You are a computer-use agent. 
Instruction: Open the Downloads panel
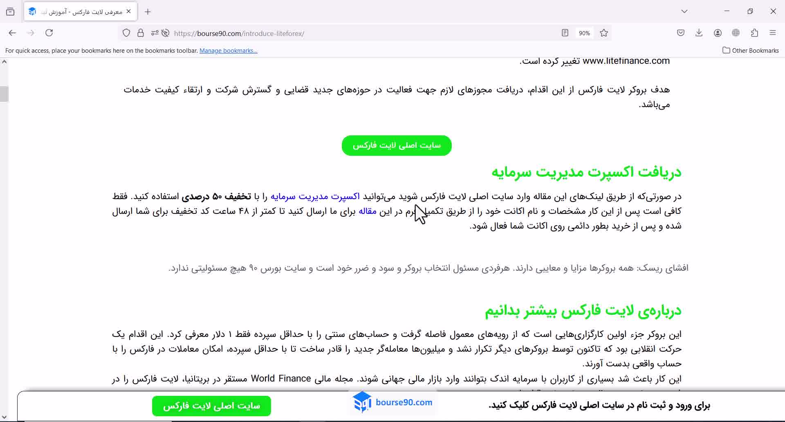tap(699, 33)
